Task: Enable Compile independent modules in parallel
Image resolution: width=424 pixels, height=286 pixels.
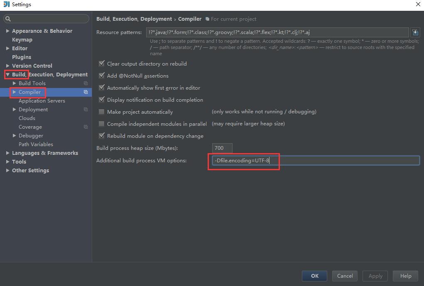Action: pos(102,124)
